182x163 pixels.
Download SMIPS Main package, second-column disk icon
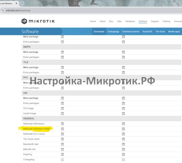pos(123,52)
